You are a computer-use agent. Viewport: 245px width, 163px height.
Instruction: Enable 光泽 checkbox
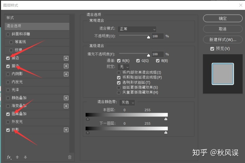tap(8, 90)
